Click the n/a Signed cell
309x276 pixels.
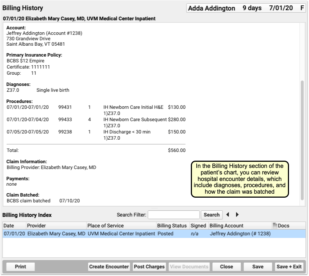pos(194,234)
